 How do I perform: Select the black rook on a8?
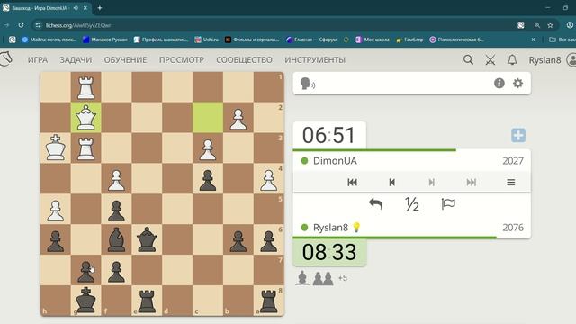point(269,301)
